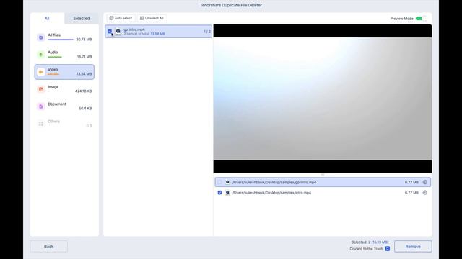Image resolution: width=462 pixels, height=259 pixels.
Task: Click the Remove button
Action: click(x=413, y=247)
